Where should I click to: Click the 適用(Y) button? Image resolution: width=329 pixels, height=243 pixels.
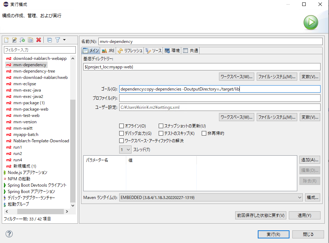304,215
